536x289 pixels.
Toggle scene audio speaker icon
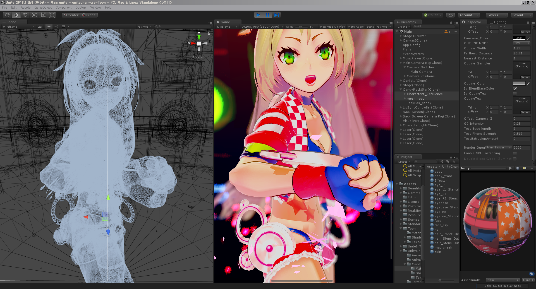(56, 27)
